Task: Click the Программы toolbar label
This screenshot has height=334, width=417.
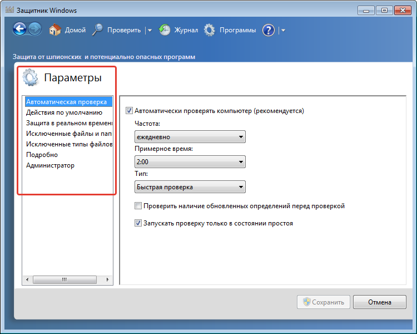Action: (x=238, y=30)
